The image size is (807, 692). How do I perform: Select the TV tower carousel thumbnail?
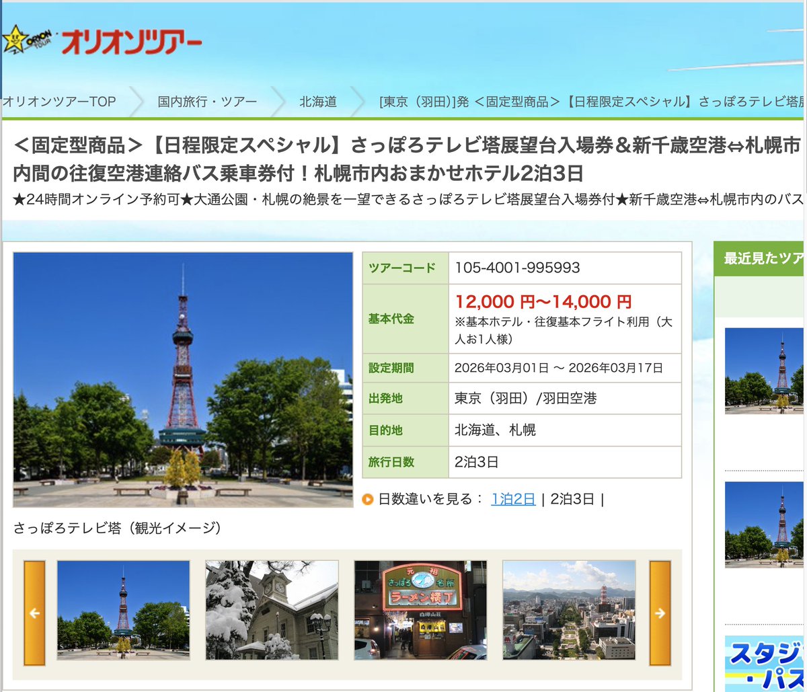pos(123,610)
